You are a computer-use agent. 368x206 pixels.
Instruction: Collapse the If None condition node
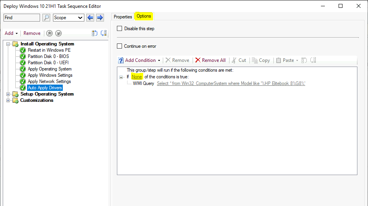tap(121, 77)
